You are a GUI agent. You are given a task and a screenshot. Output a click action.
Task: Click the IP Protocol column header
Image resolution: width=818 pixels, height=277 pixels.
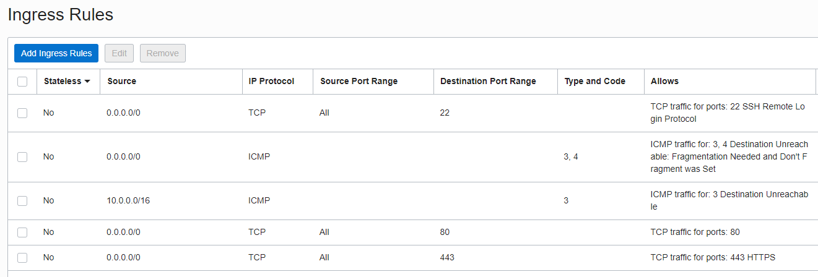tap(271, 81)
